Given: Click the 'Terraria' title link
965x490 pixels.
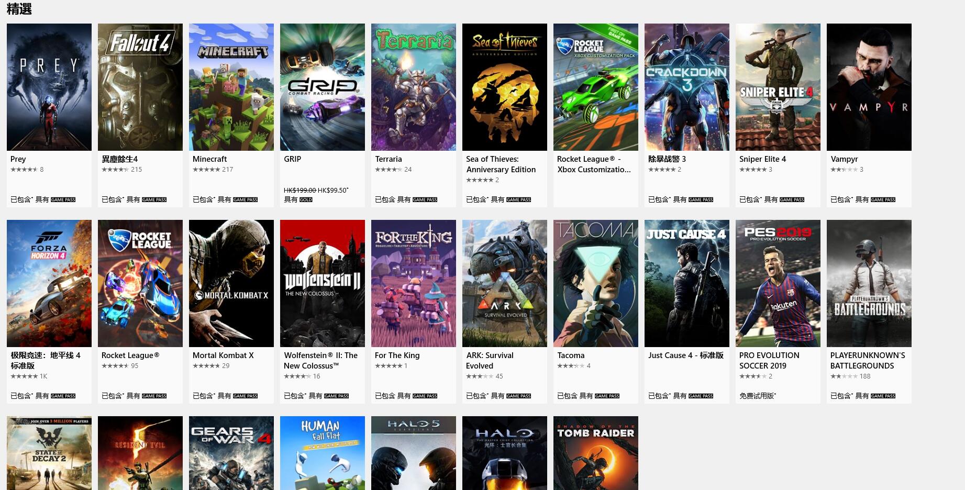Looking at the screenshot, I should [x=389, y=159].
